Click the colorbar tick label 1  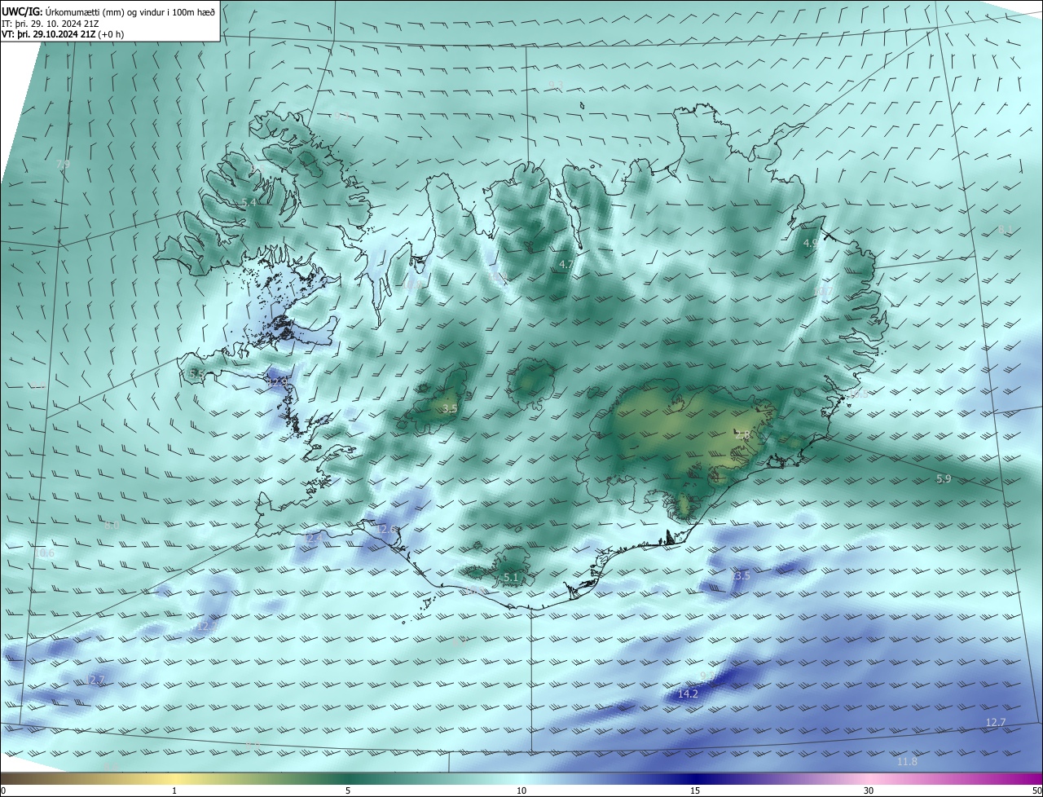[x=174, y=790]
